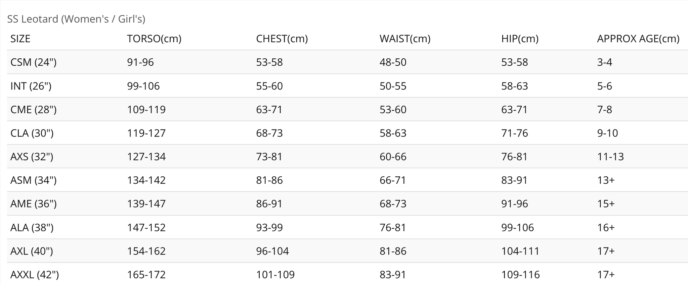Select the CHEST(cm) column header
Image resolution: width=688 pixels, height=285 pixels.
[282, 39]
